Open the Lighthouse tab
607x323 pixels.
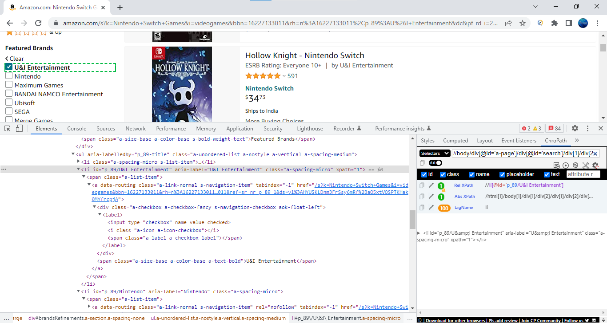pos(310,129)
